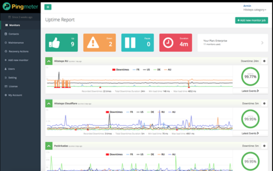This screenshot has width=273, height=171.
Task: Click the Recovery Actions sidebar icon
Action: pyautogui.click(x=6, y=51)
